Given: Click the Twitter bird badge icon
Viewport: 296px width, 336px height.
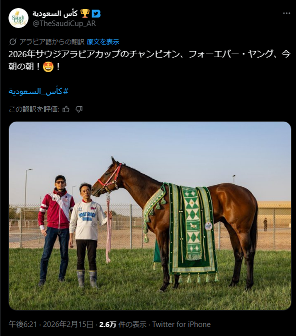Looking at the screenshot, I should tap(96, 14).
